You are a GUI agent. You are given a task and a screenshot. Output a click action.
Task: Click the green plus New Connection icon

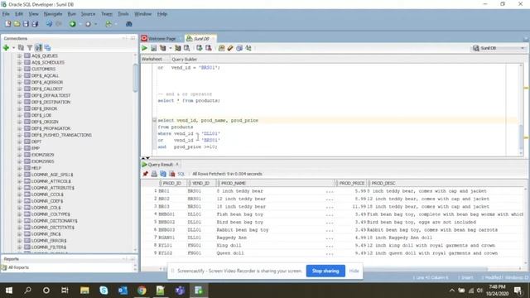click(6, 48)
